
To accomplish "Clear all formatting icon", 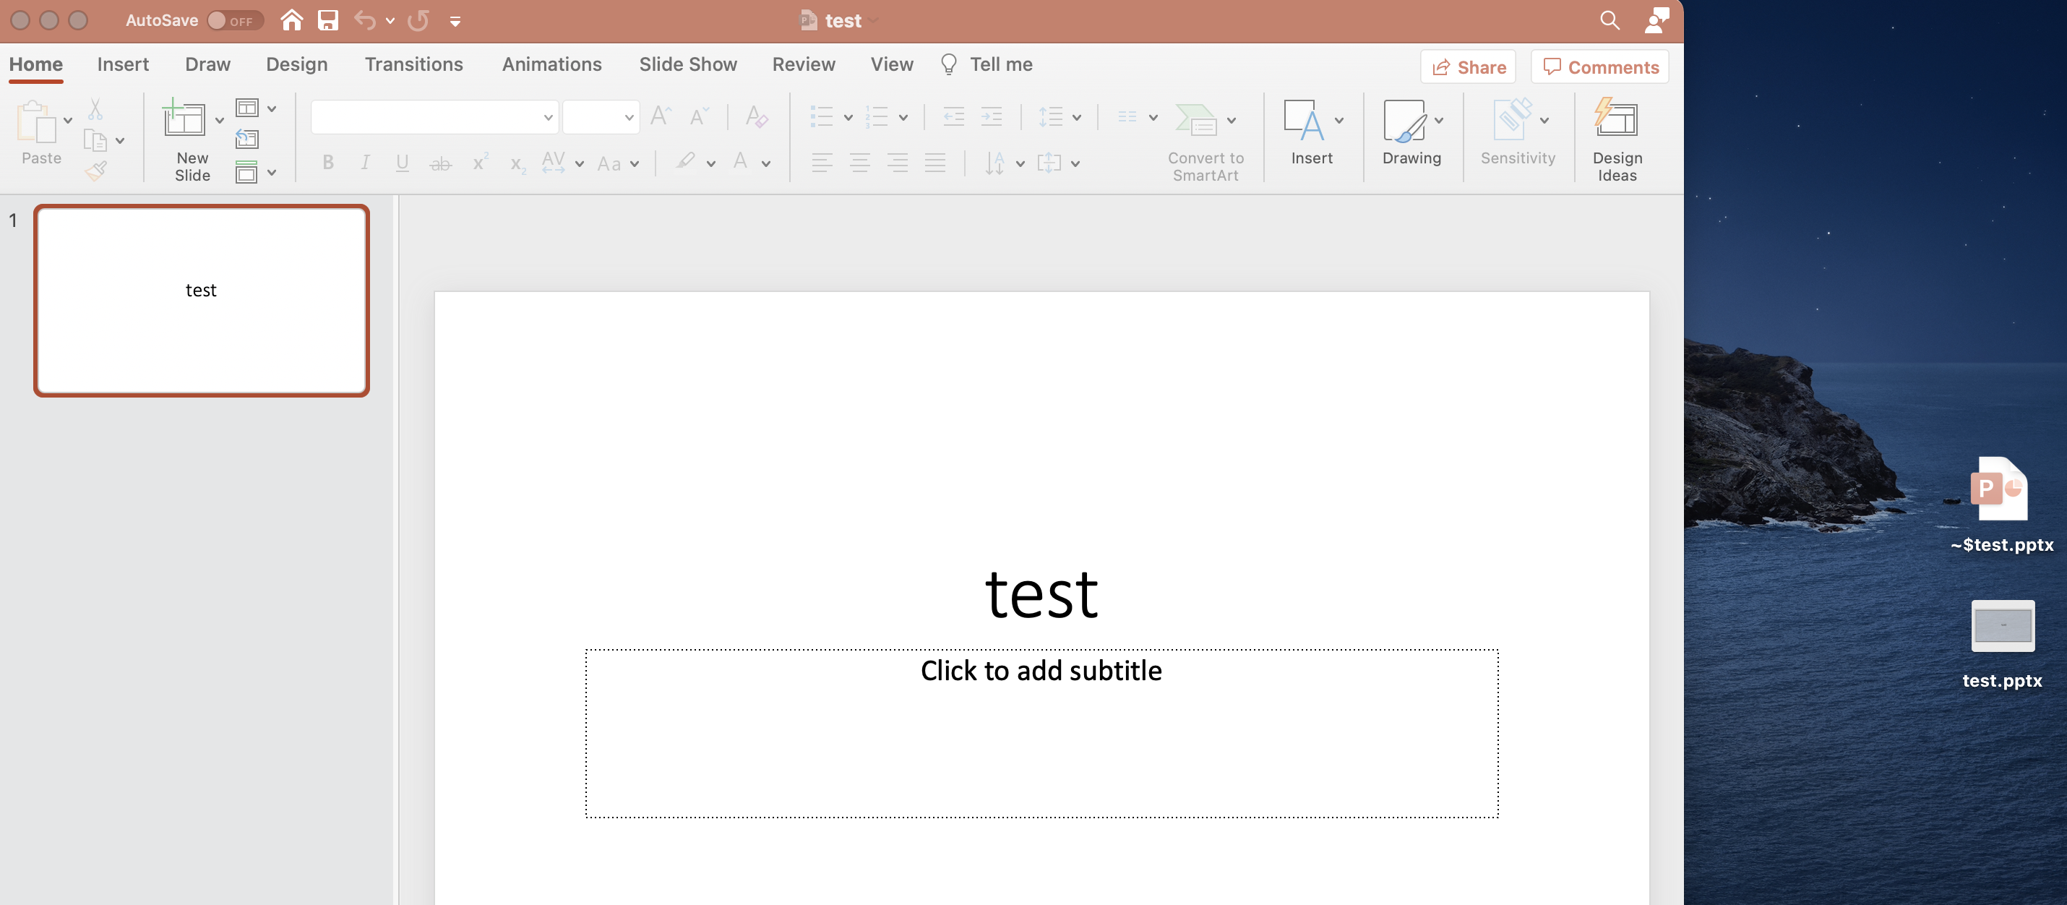I will tap(756, 117).
